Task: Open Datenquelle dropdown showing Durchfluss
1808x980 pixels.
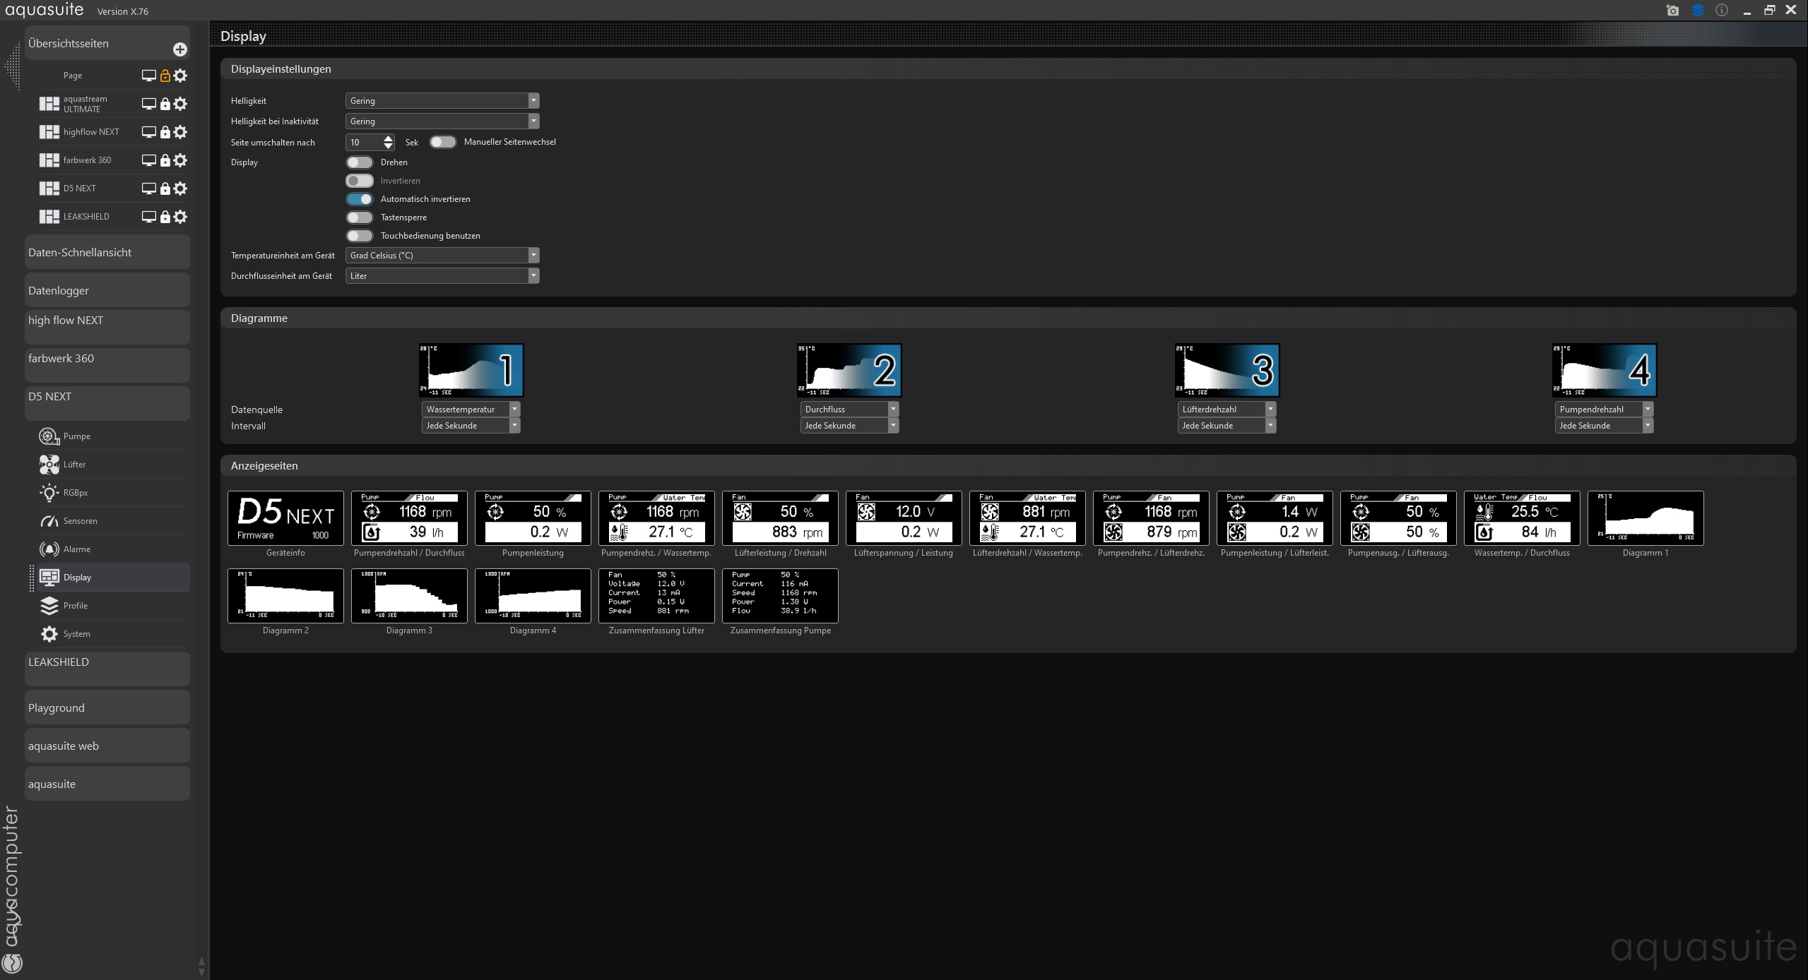Action: pos(849,410)
